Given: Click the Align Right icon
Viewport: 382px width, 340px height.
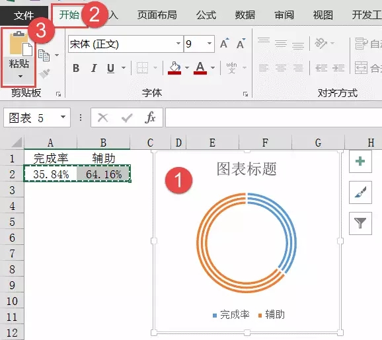Looking at the screenshot, I should (298, 67).
